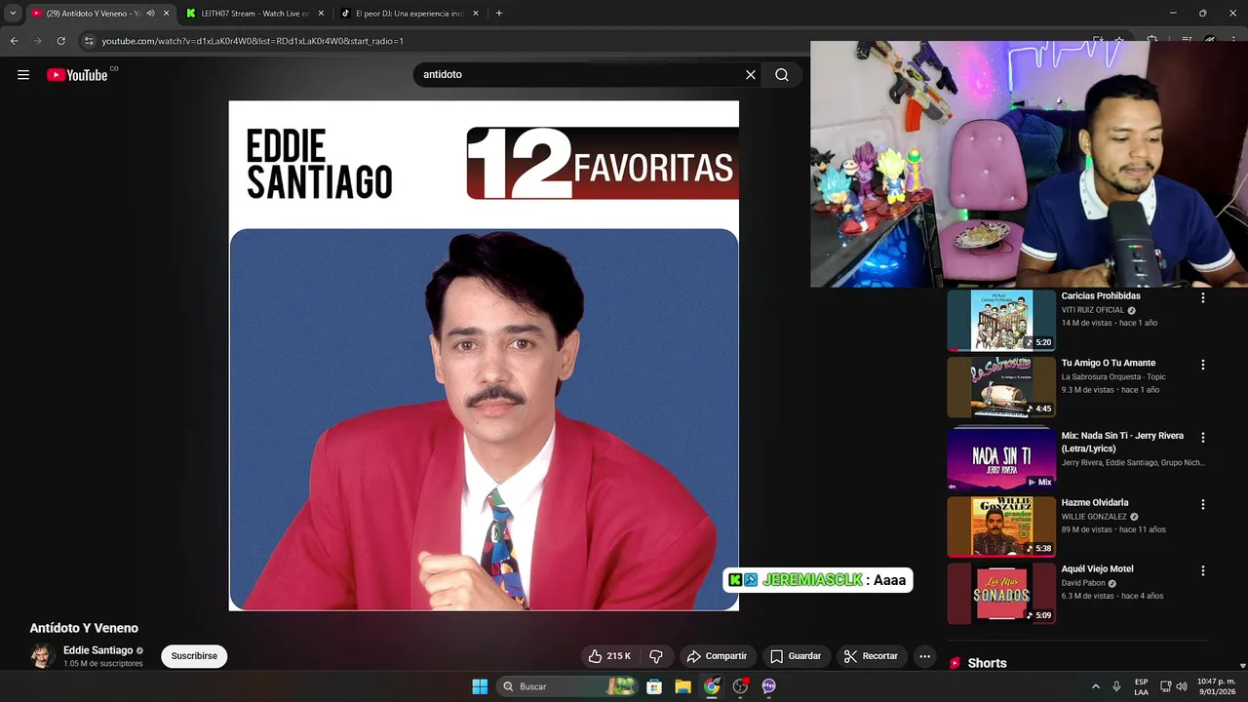
Task: Subscribe with the Suscribirse button
Action: 194,656
